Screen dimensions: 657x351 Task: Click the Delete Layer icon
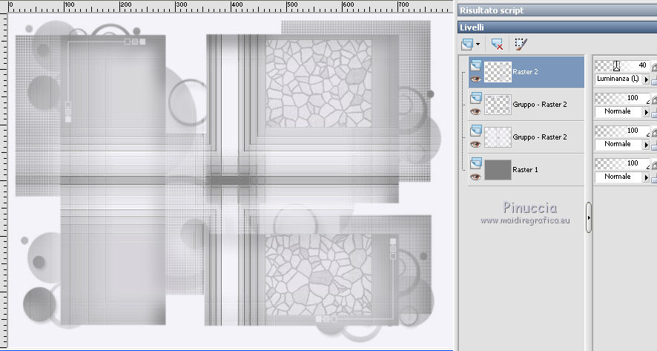(x=497, y=44)
